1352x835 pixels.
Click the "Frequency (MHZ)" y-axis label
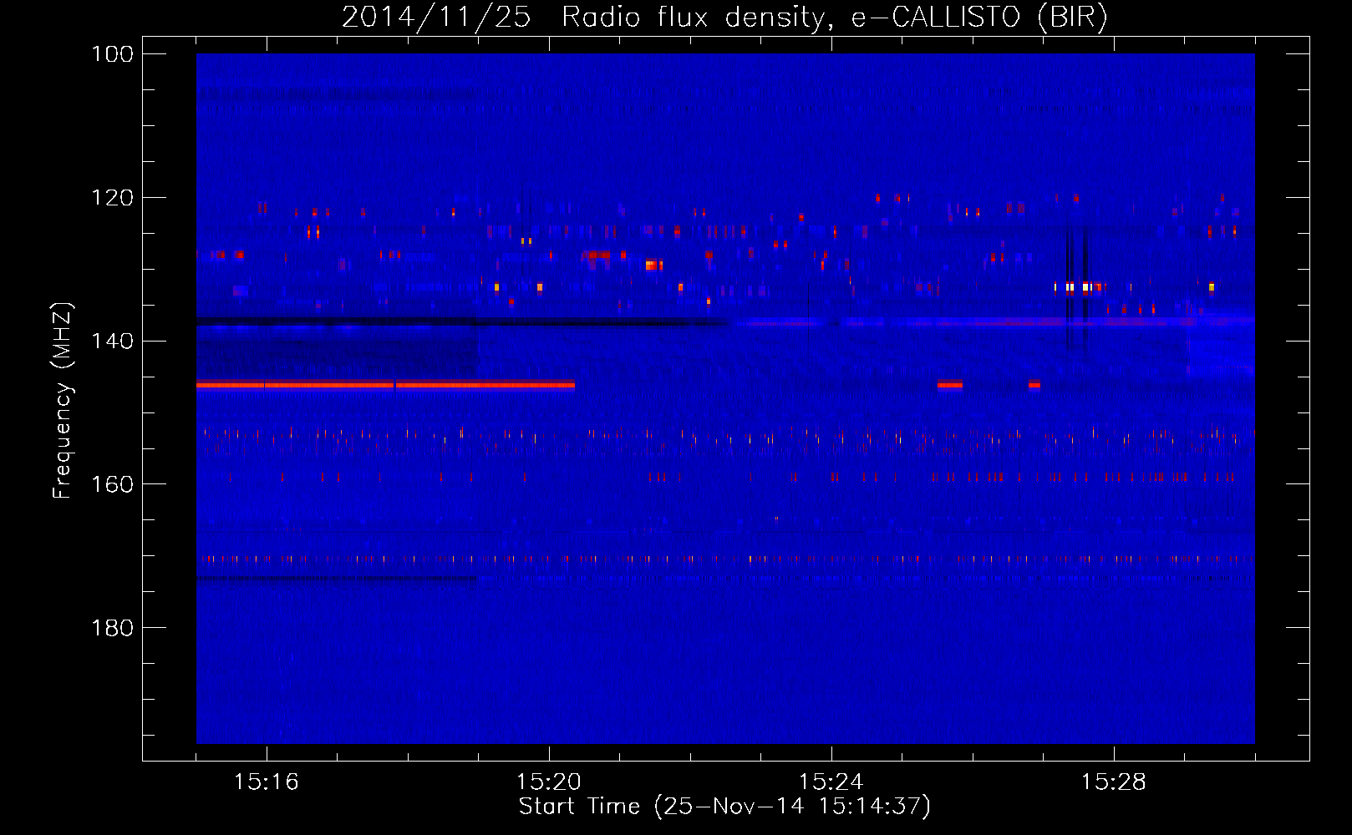(63, 401)
